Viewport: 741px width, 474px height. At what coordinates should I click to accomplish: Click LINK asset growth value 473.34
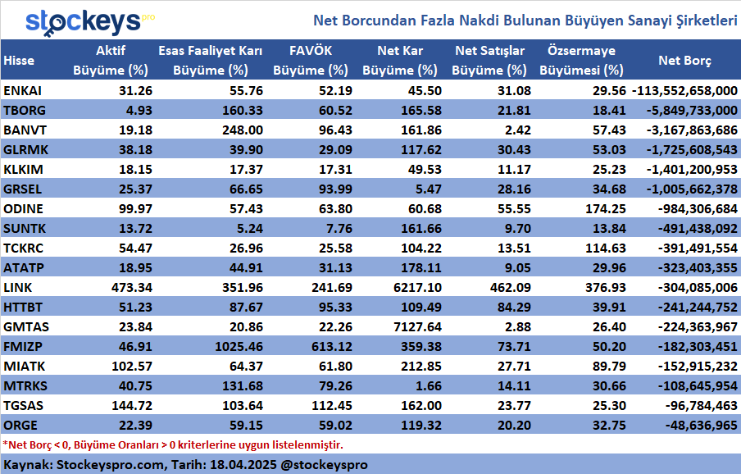point(132,287)
